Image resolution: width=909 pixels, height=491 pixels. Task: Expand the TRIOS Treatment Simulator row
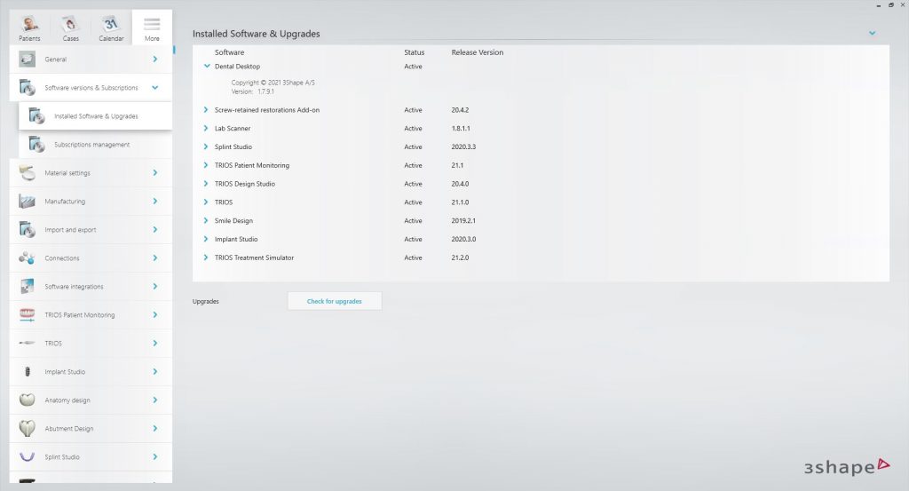click(x=207, y=258)
